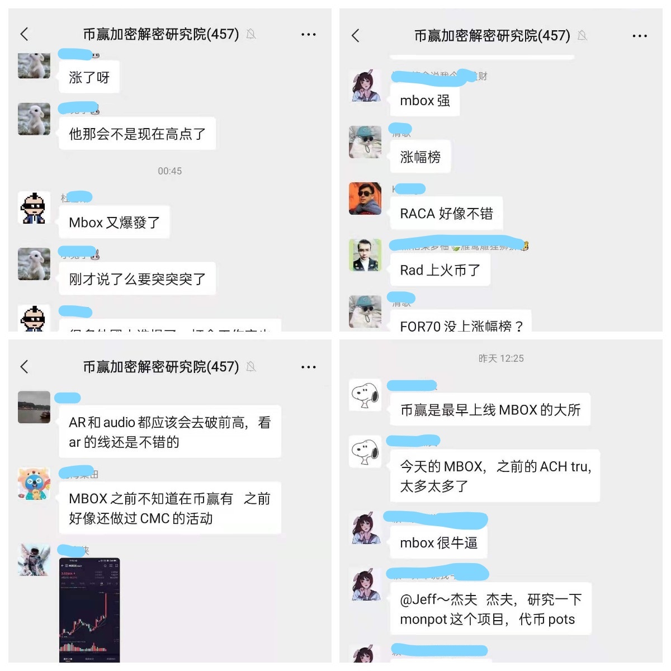Viewport: 671px width, 671px height.
Task: Tap muted bell icon in top-left header
Action: click(251, 34)
